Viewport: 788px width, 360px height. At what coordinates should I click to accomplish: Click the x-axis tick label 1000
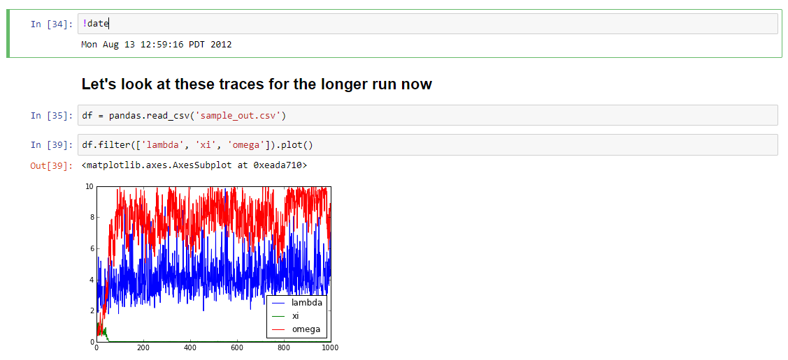point(330,347)
